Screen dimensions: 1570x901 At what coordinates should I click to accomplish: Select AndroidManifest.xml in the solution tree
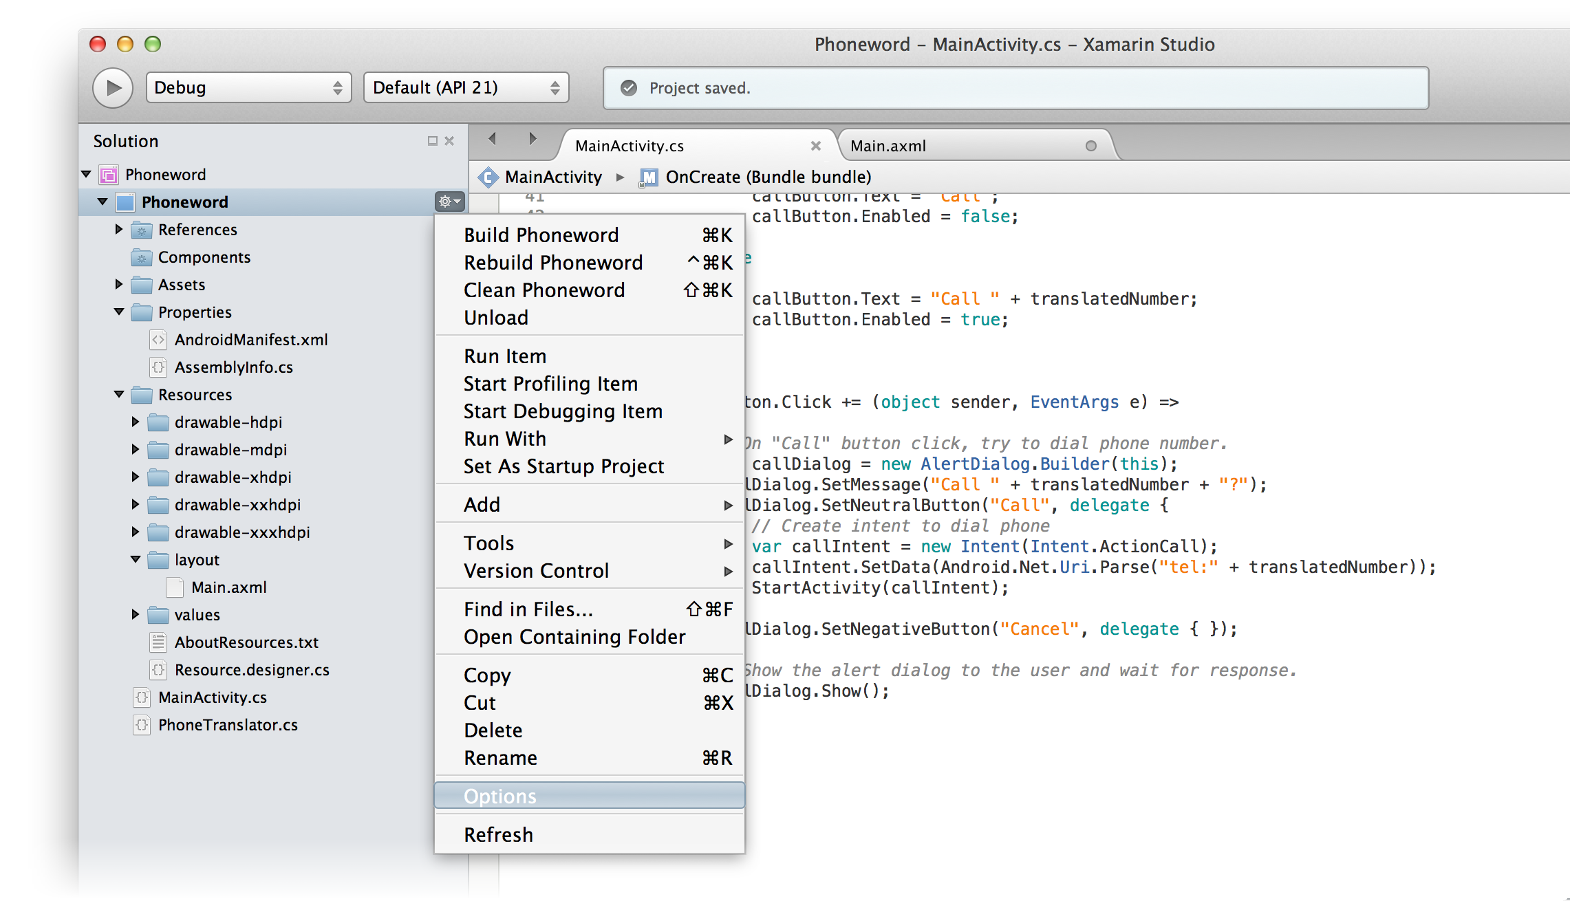[250, 340]
